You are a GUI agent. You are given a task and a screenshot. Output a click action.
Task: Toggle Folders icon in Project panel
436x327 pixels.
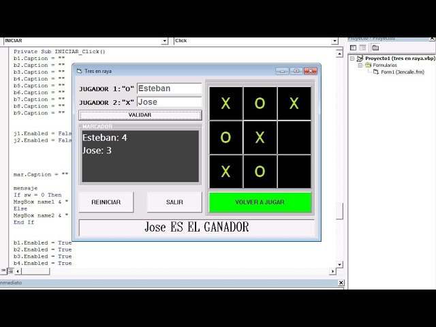click(x=375, y=48)
